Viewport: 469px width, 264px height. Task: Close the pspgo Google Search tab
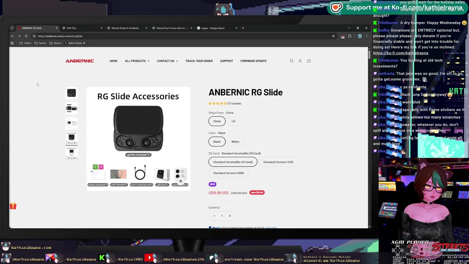[x=236, y=28]
